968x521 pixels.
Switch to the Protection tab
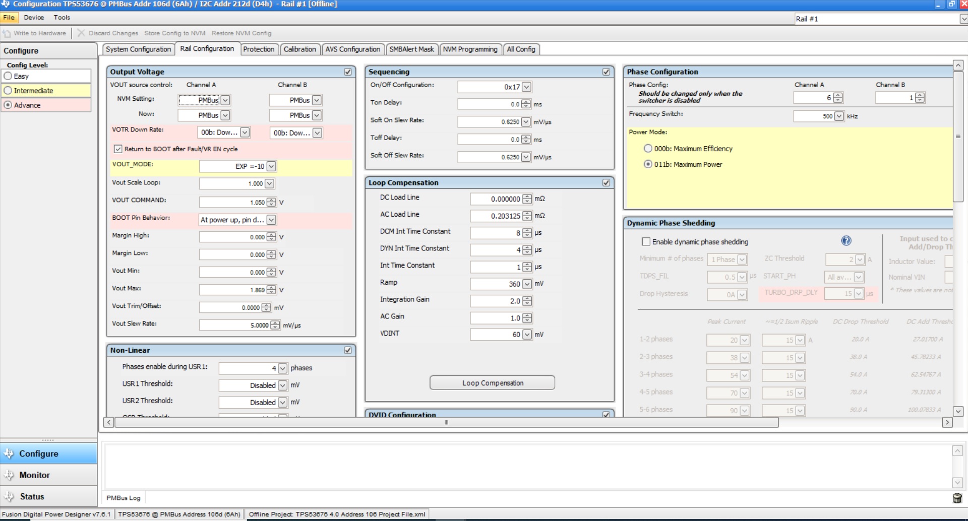pos(259,49)
